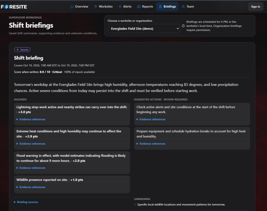Click the Team person icon
The height and width of the screenshot is (211, 267).
183,7
